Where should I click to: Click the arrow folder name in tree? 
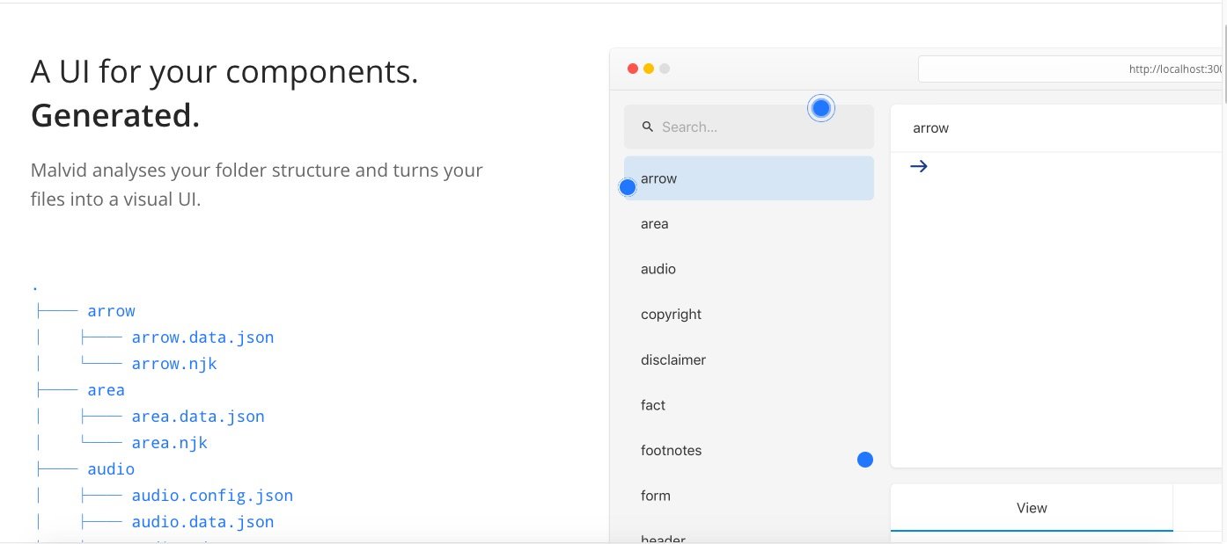click(111, 311)
